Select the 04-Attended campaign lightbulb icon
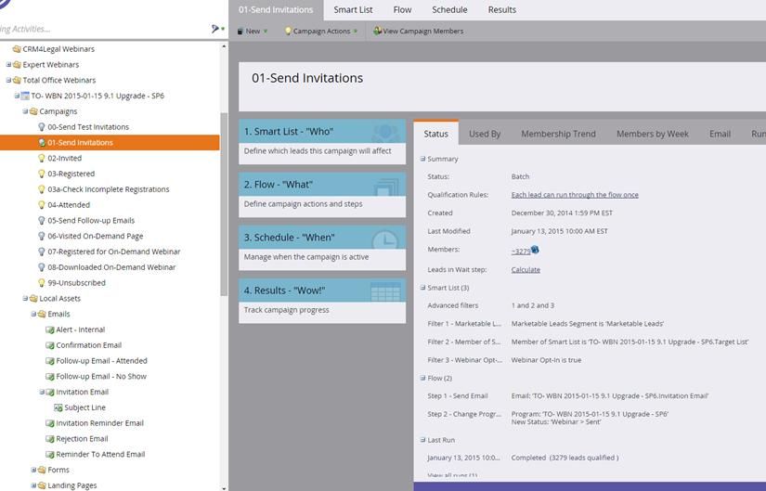The image size is (766, 491). tap(41, 205)
